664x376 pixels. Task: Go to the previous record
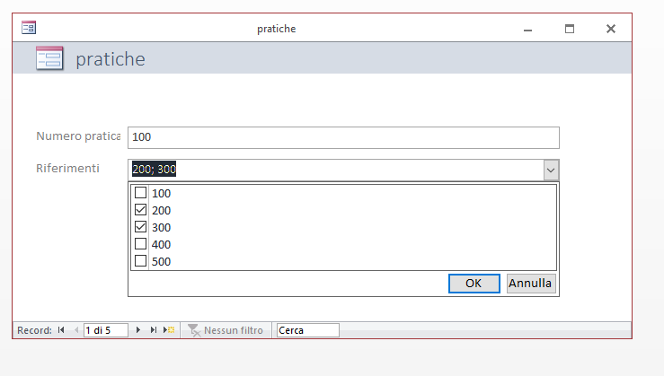[x=75, y=330]
